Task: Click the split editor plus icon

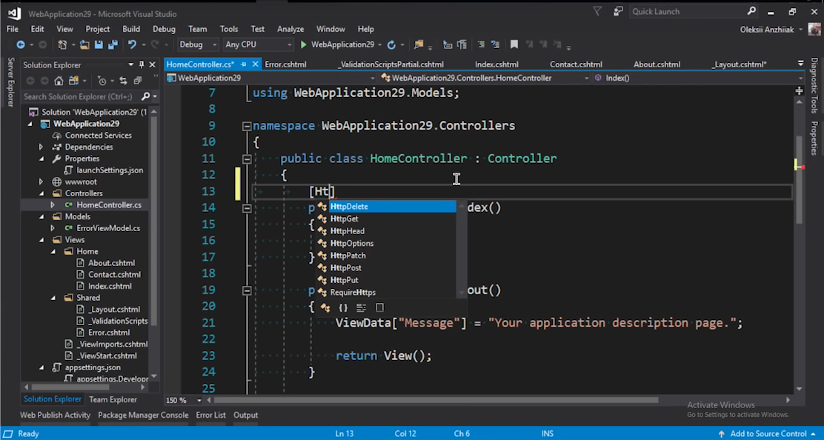Action: [800, 91]
